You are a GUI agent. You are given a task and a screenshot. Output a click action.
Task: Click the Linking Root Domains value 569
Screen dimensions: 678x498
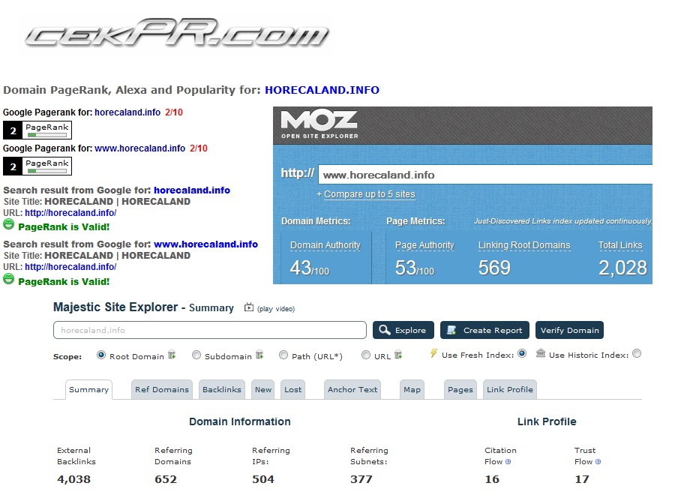[494, 268]
